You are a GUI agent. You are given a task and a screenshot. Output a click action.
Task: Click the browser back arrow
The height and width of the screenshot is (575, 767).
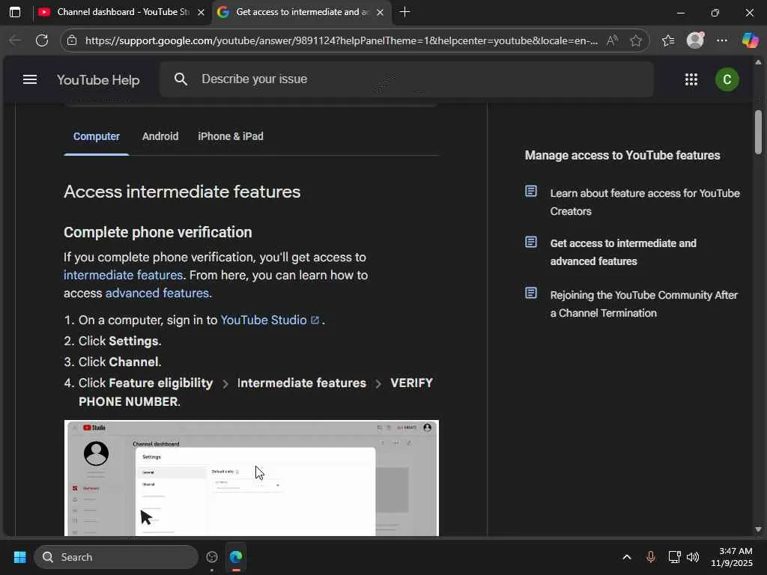point(16,40)
